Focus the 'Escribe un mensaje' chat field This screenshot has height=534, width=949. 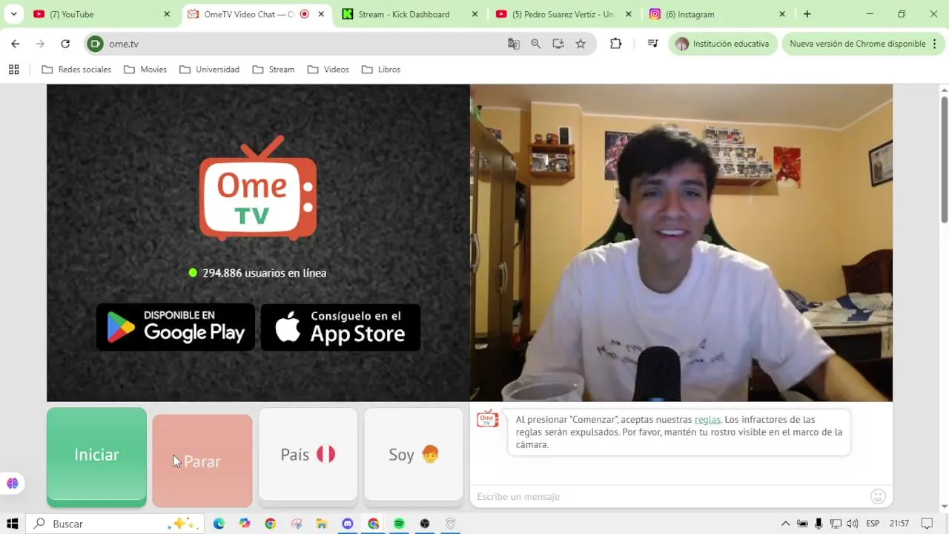tap(671, 496)
